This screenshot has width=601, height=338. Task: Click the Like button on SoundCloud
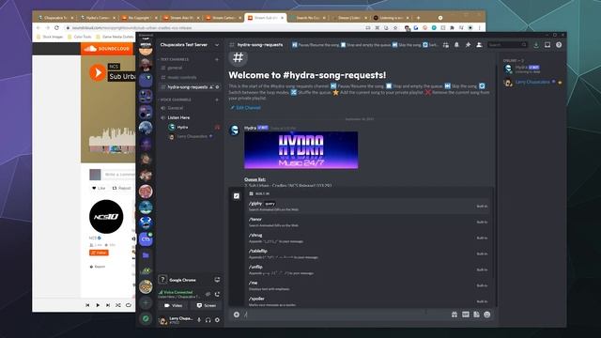(99, 188)
